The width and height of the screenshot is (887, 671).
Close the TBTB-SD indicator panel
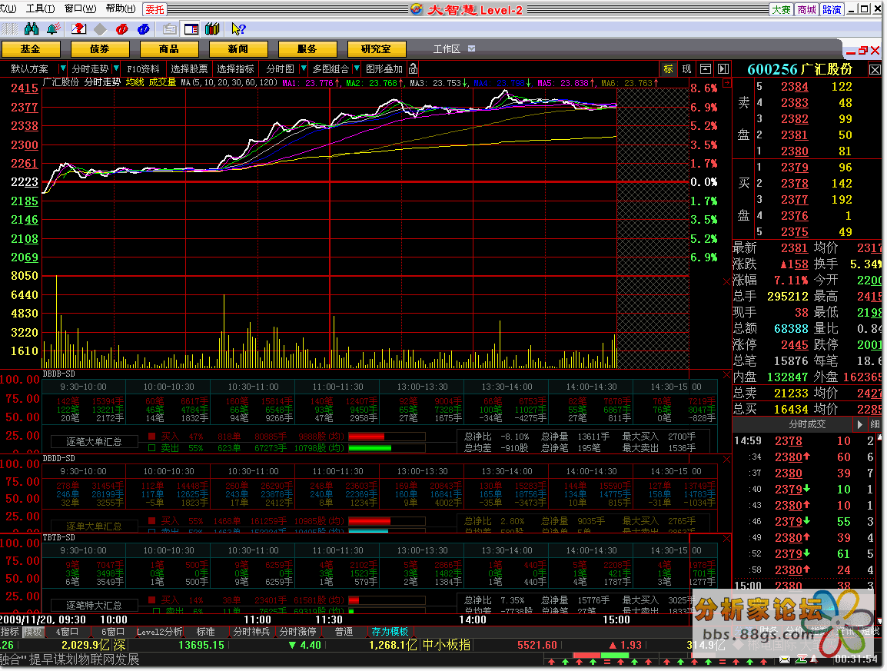point(727,538)
